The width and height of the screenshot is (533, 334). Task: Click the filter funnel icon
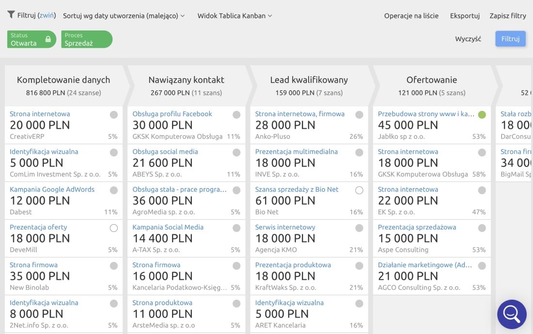(11, 15)
